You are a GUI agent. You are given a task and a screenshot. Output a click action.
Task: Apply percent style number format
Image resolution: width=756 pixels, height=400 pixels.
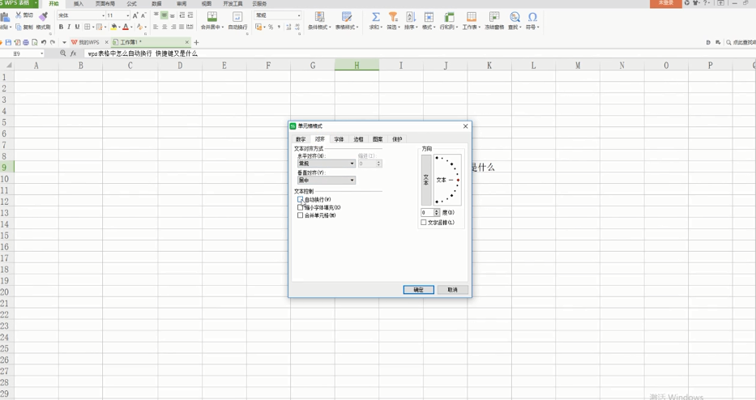271,27
